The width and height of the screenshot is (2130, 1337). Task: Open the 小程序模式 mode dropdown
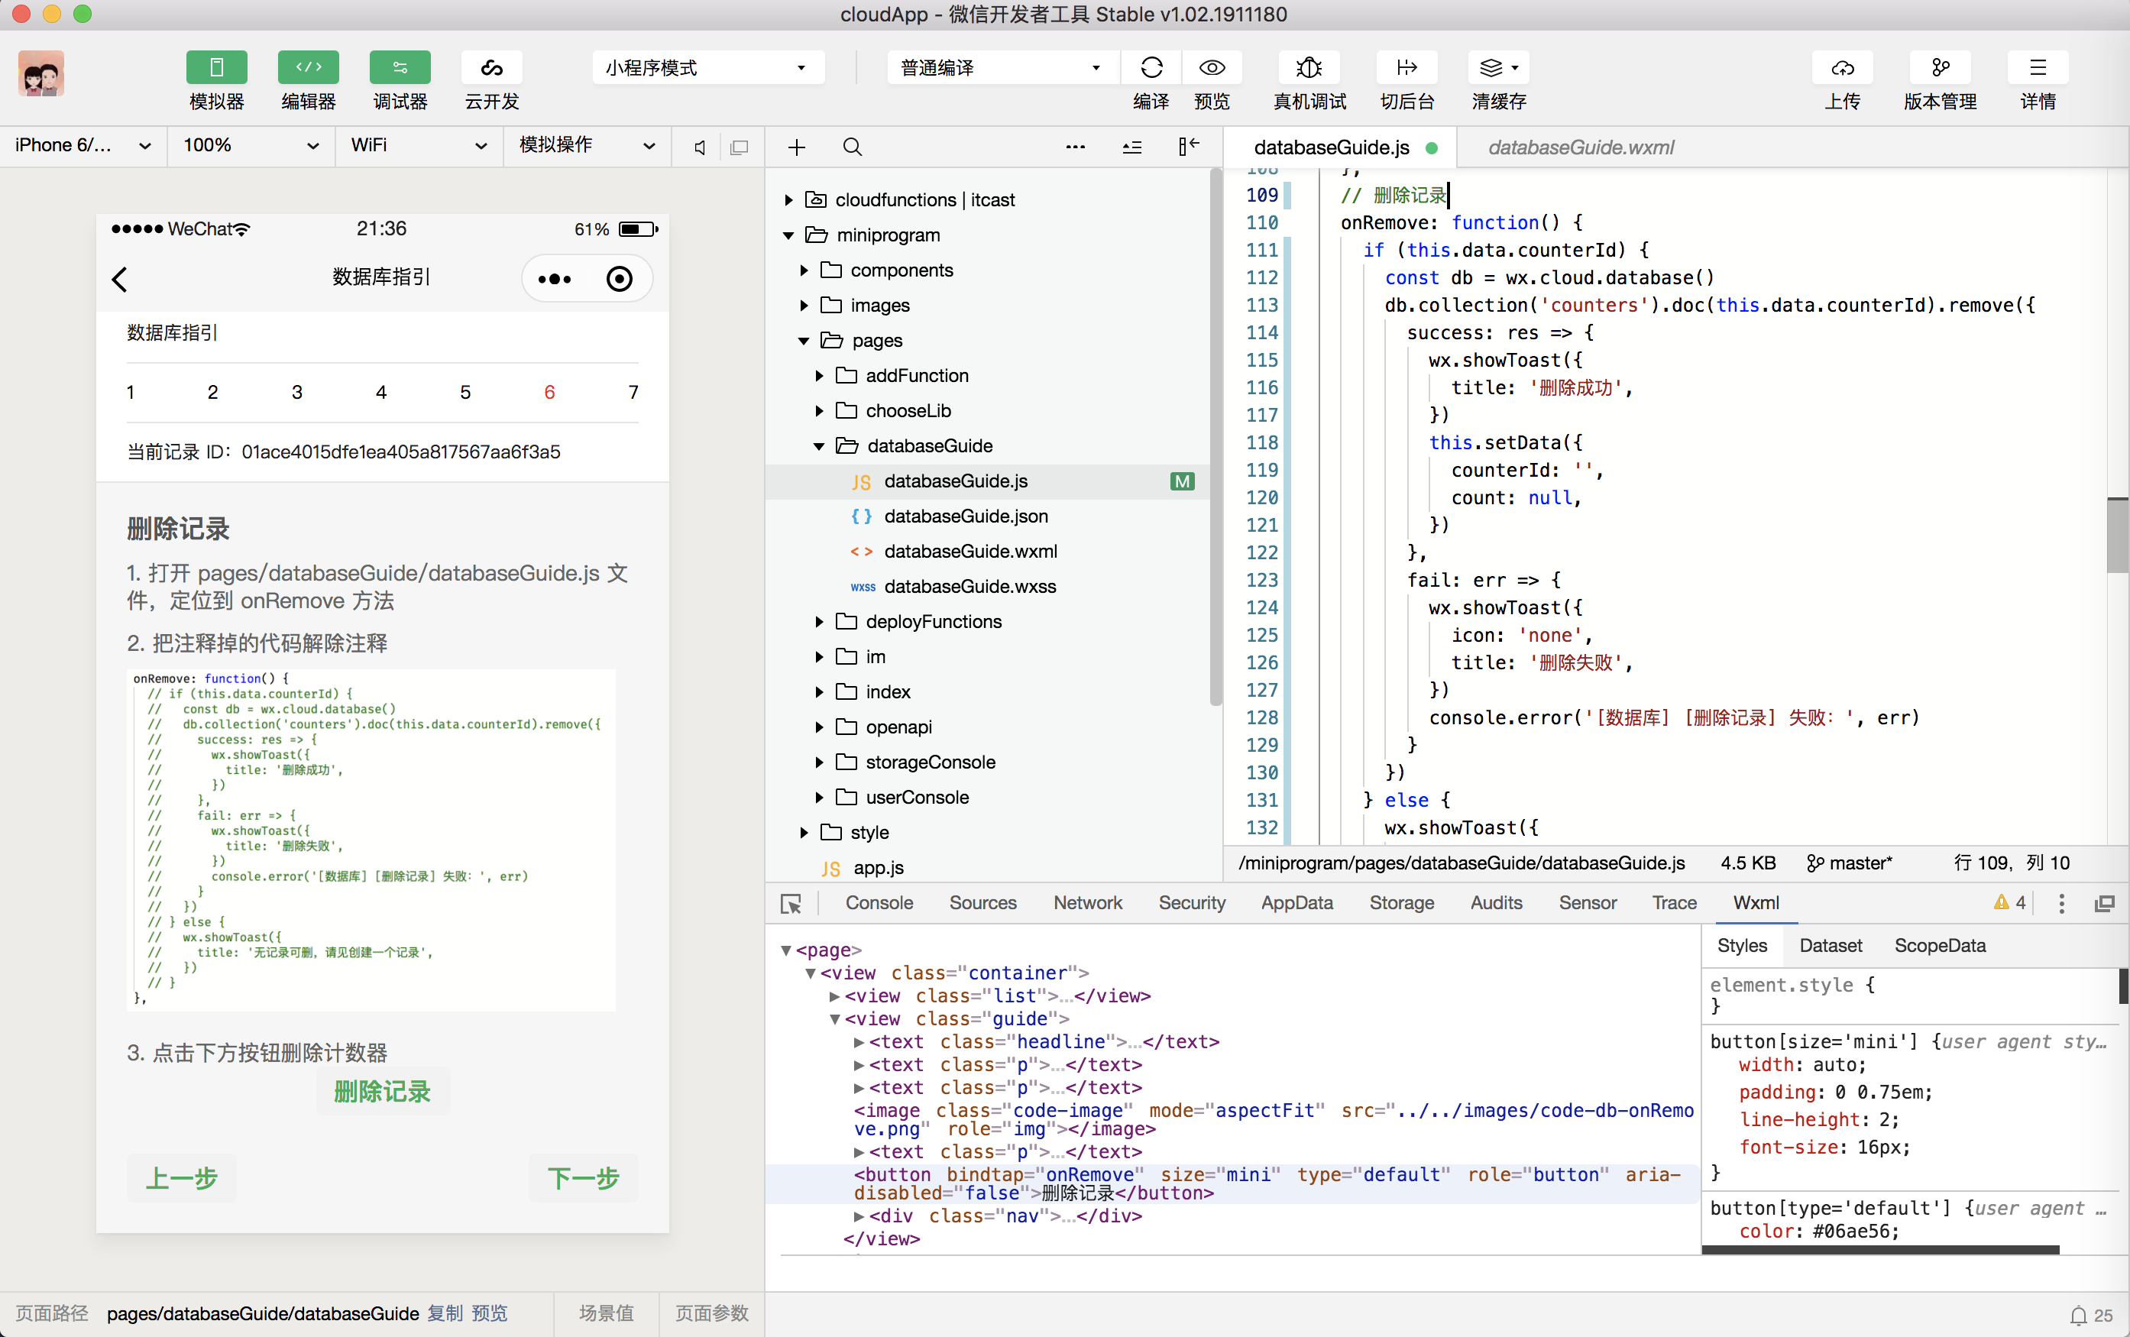pos(707,67)
